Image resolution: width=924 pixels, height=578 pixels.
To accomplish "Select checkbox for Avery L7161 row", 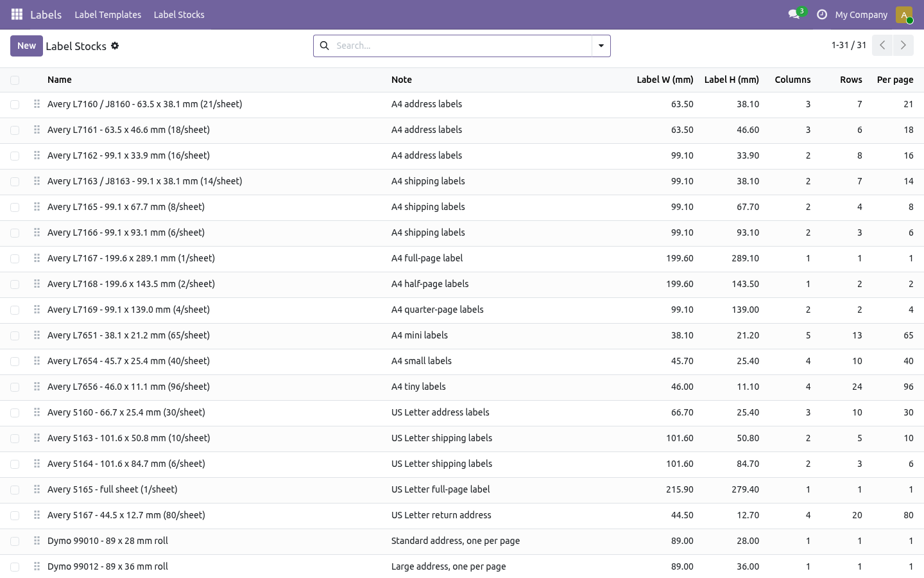I will coord(15,130).
